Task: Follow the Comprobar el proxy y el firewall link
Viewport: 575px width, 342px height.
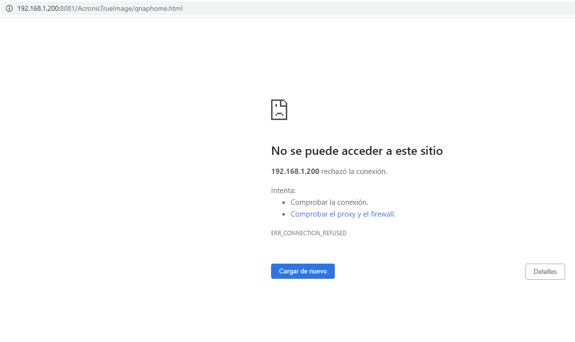Action: (x=342, y=214)
